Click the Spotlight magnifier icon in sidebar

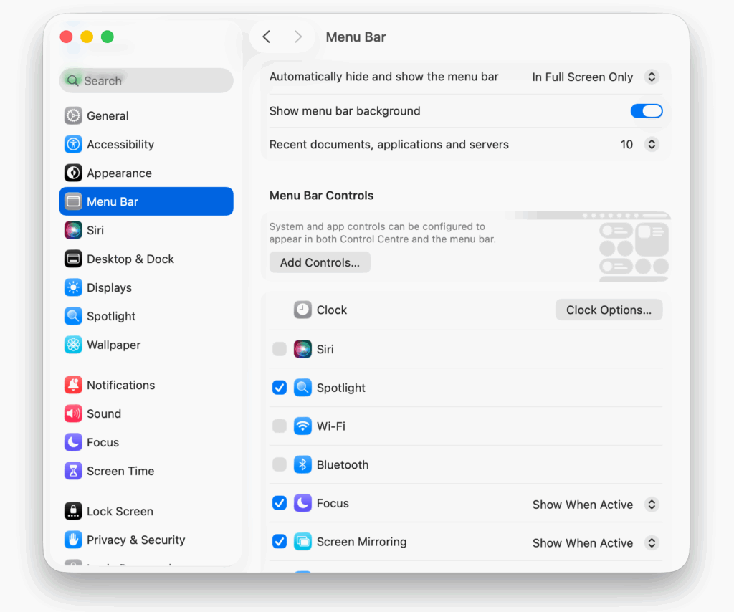point(73,316)
